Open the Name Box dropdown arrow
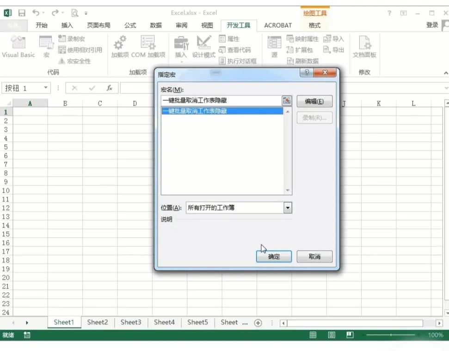The height and width of the screenshot is (351, 449). click(x=45, y=87)
